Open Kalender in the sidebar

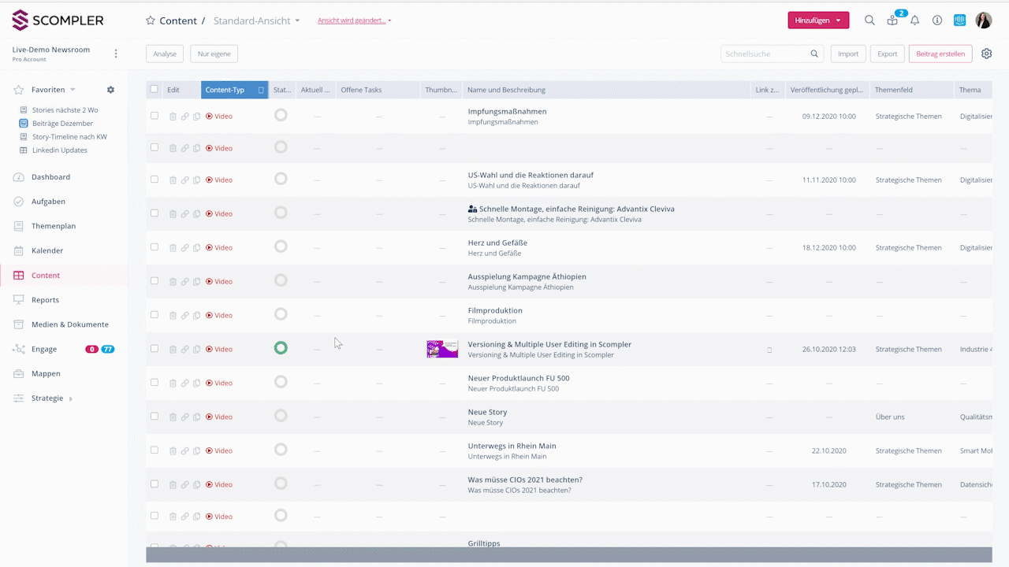pyautogui.click(x=47, y=250)
